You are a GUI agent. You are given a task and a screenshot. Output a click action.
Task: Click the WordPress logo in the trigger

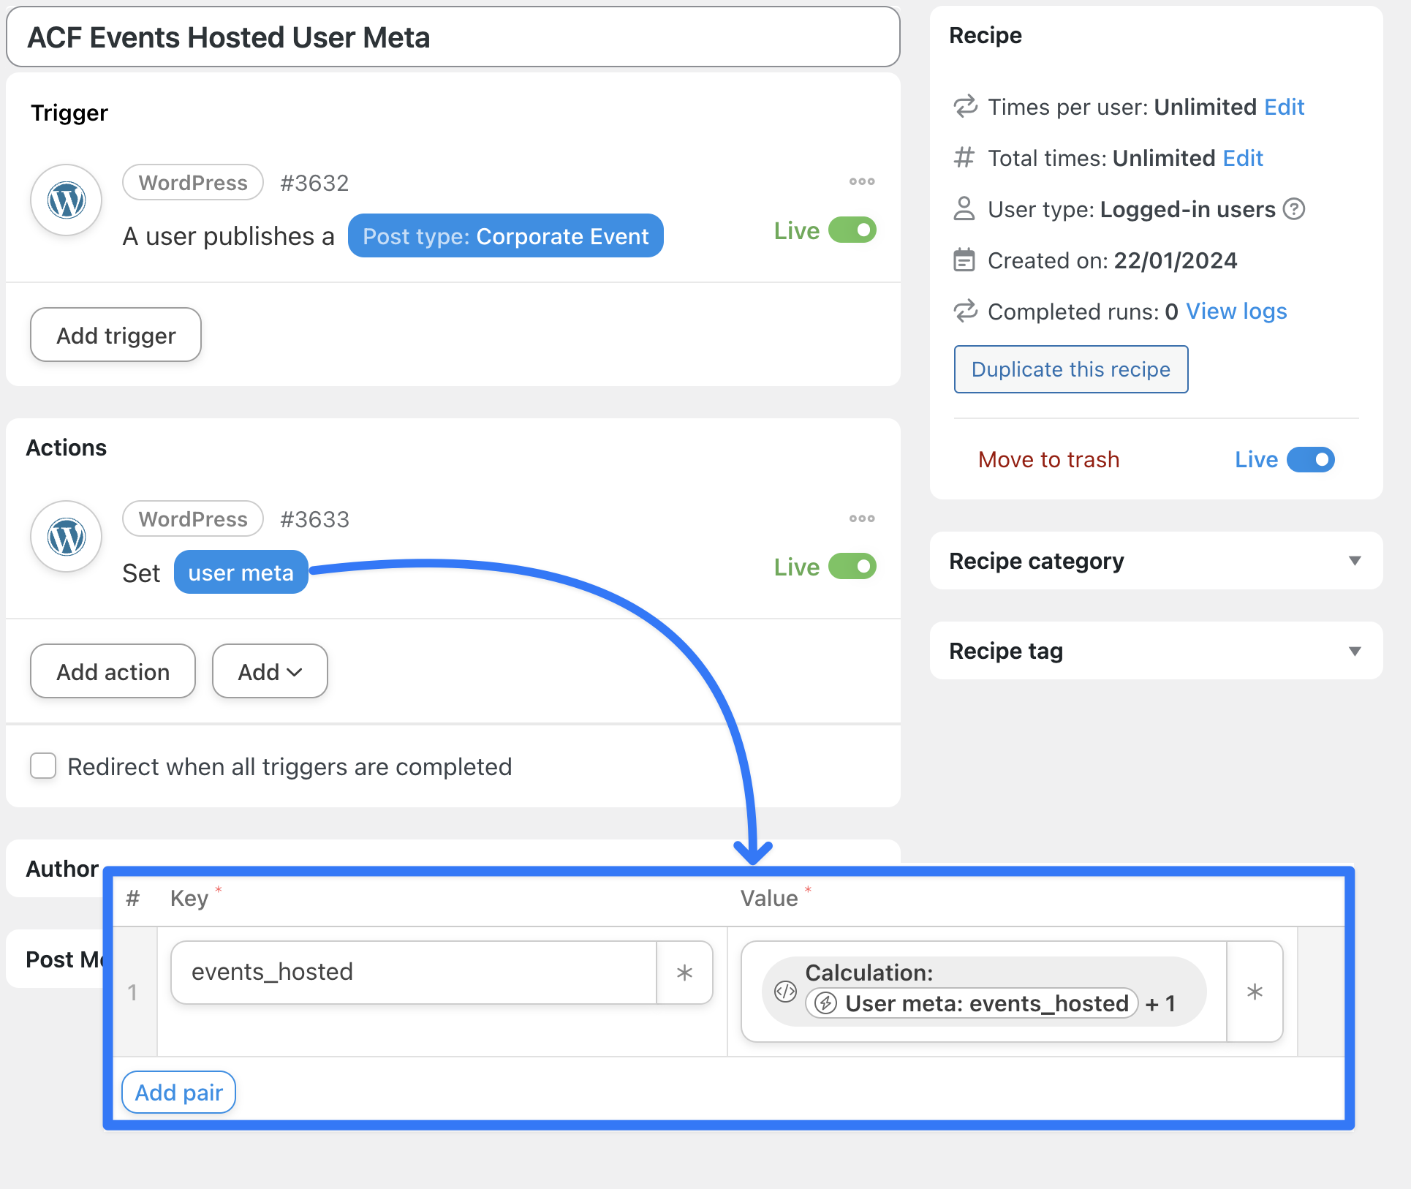(x=67, y=200)
